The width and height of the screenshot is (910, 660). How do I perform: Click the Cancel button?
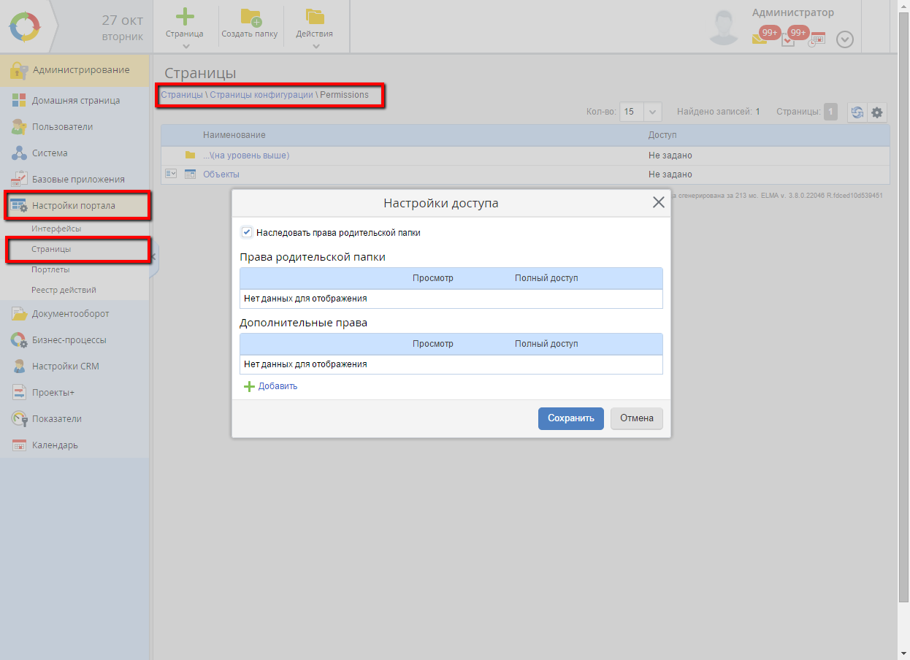tap(636, 418)
